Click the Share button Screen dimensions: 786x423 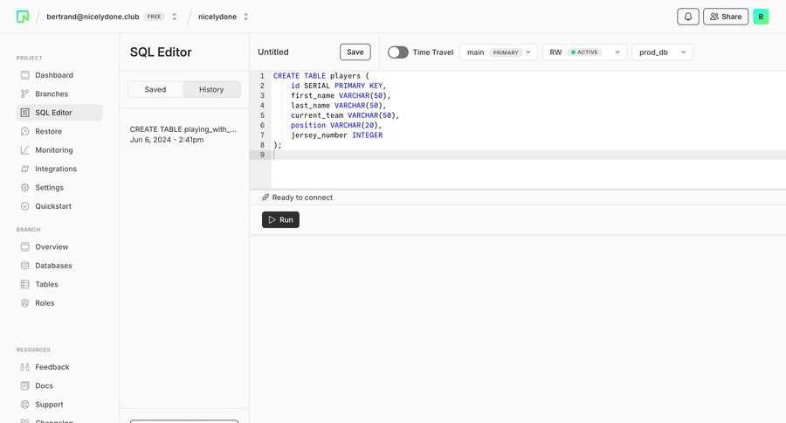(726, 17)
